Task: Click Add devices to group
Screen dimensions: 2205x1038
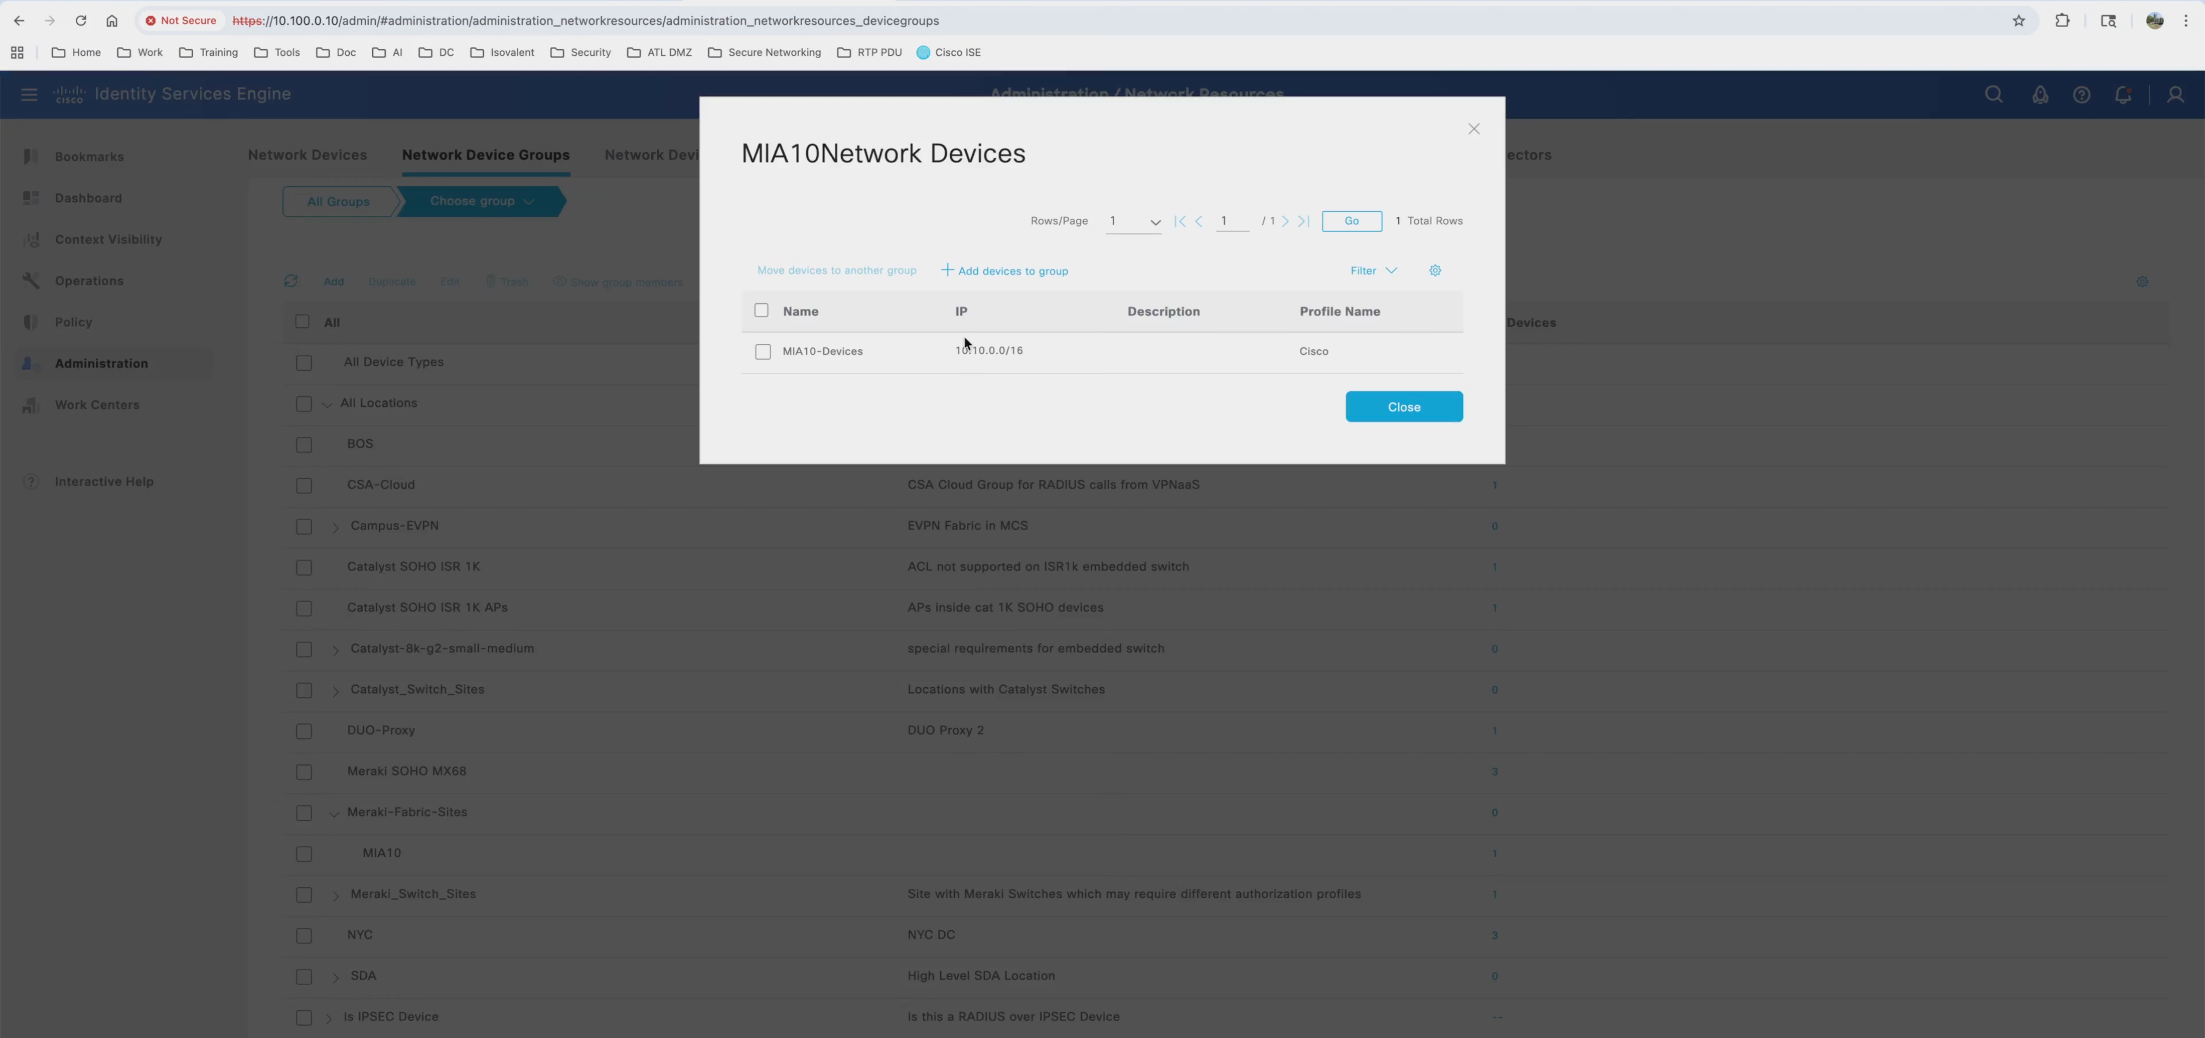Action: pos(1005,270)
